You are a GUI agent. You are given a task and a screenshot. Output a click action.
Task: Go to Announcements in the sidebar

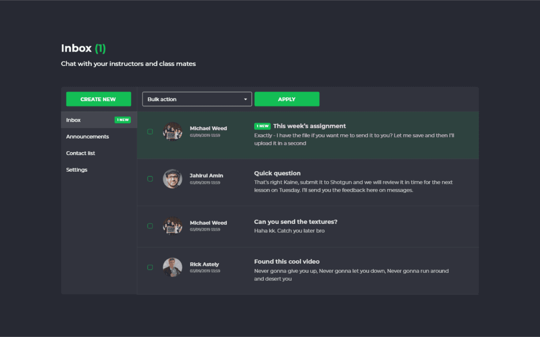(x=88, y=137)
